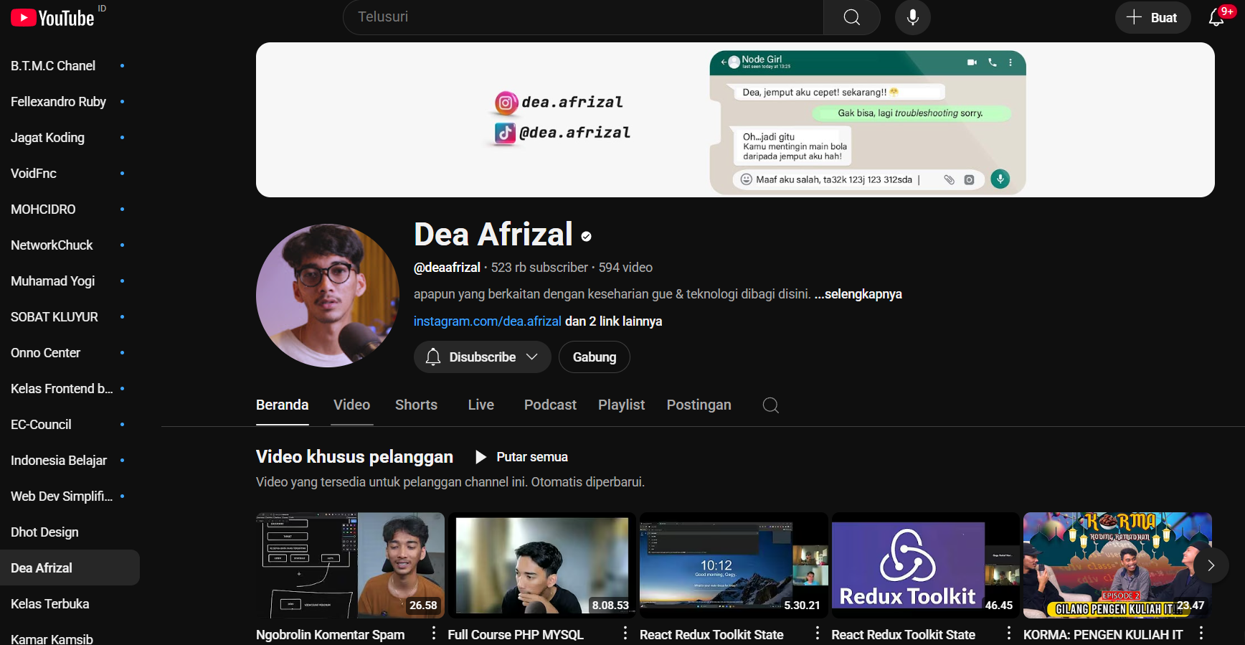Click Full Course PHP MYSQL title
Viewport: 1245px width, 645px height.
click(x=516, y=635)
